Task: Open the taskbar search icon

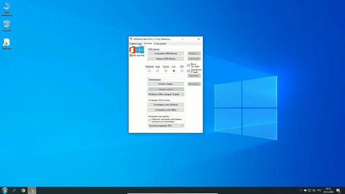Action: pyautogui.click(x=14, y=190)
